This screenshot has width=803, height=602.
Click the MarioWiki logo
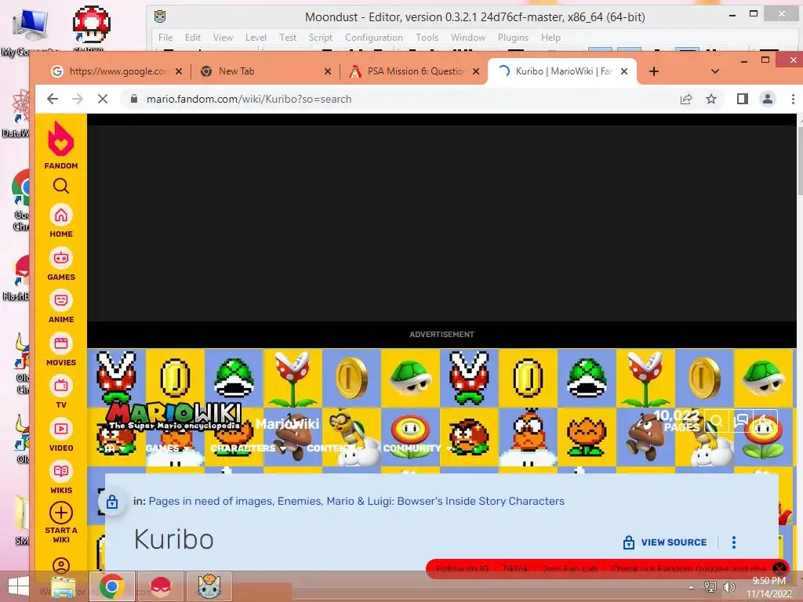click(174, 415)
